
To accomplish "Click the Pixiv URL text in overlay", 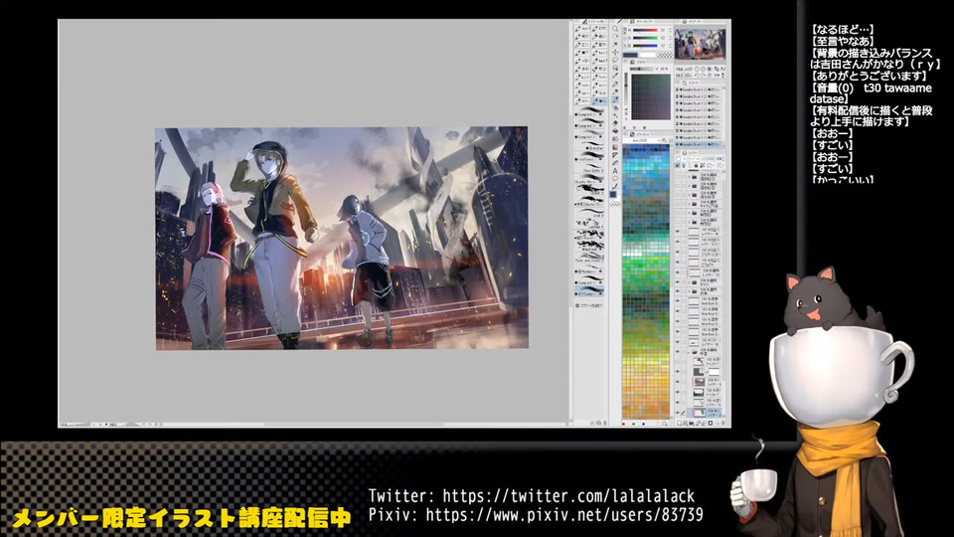I will pyautogui.click(x=564, y=515).
